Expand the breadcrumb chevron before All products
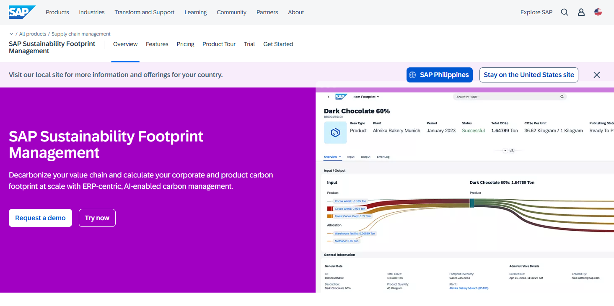The image size is (614, 306). (11, 34)
